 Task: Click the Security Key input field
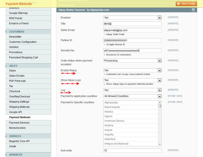[132, 51]
